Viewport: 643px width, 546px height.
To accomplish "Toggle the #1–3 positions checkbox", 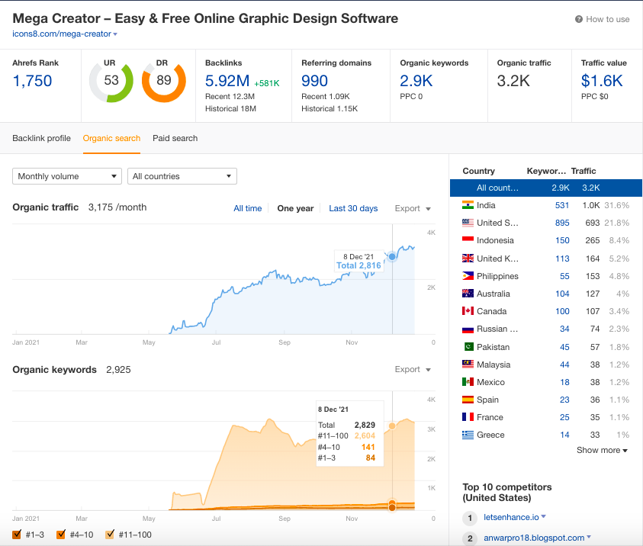I will point(17,535).
